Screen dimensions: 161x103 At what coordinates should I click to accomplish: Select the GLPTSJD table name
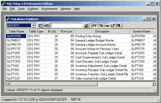(x=13, y=78)
